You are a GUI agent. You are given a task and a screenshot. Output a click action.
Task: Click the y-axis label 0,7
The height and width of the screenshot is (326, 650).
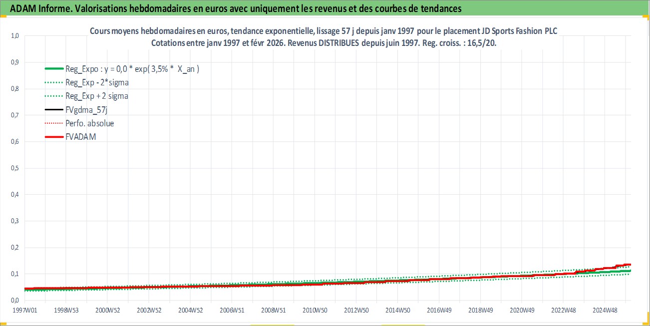point(14,116)
